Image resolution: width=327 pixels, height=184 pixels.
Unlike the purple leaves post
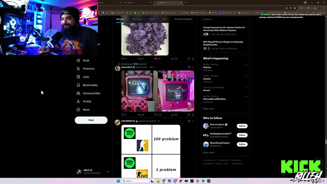coord(156,59)
